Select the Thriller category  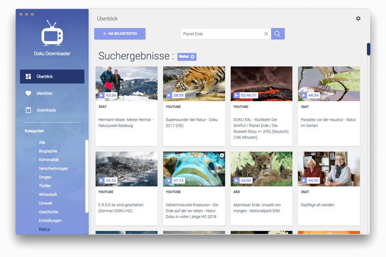point(45,186)
